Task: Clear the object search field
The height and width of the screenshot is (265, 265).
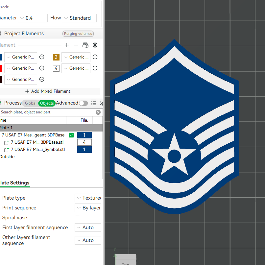Action: pyautogui.click(x=98, y=112)
